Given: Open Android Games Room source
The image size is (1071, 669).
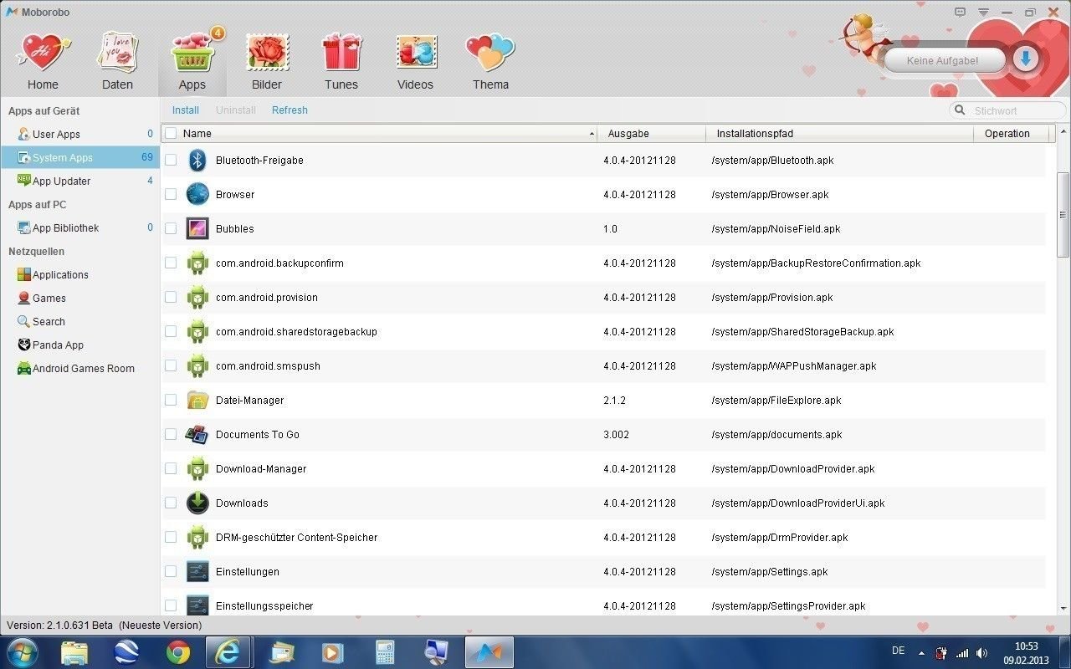Looking at the screenshot, I should click(79, 368).
